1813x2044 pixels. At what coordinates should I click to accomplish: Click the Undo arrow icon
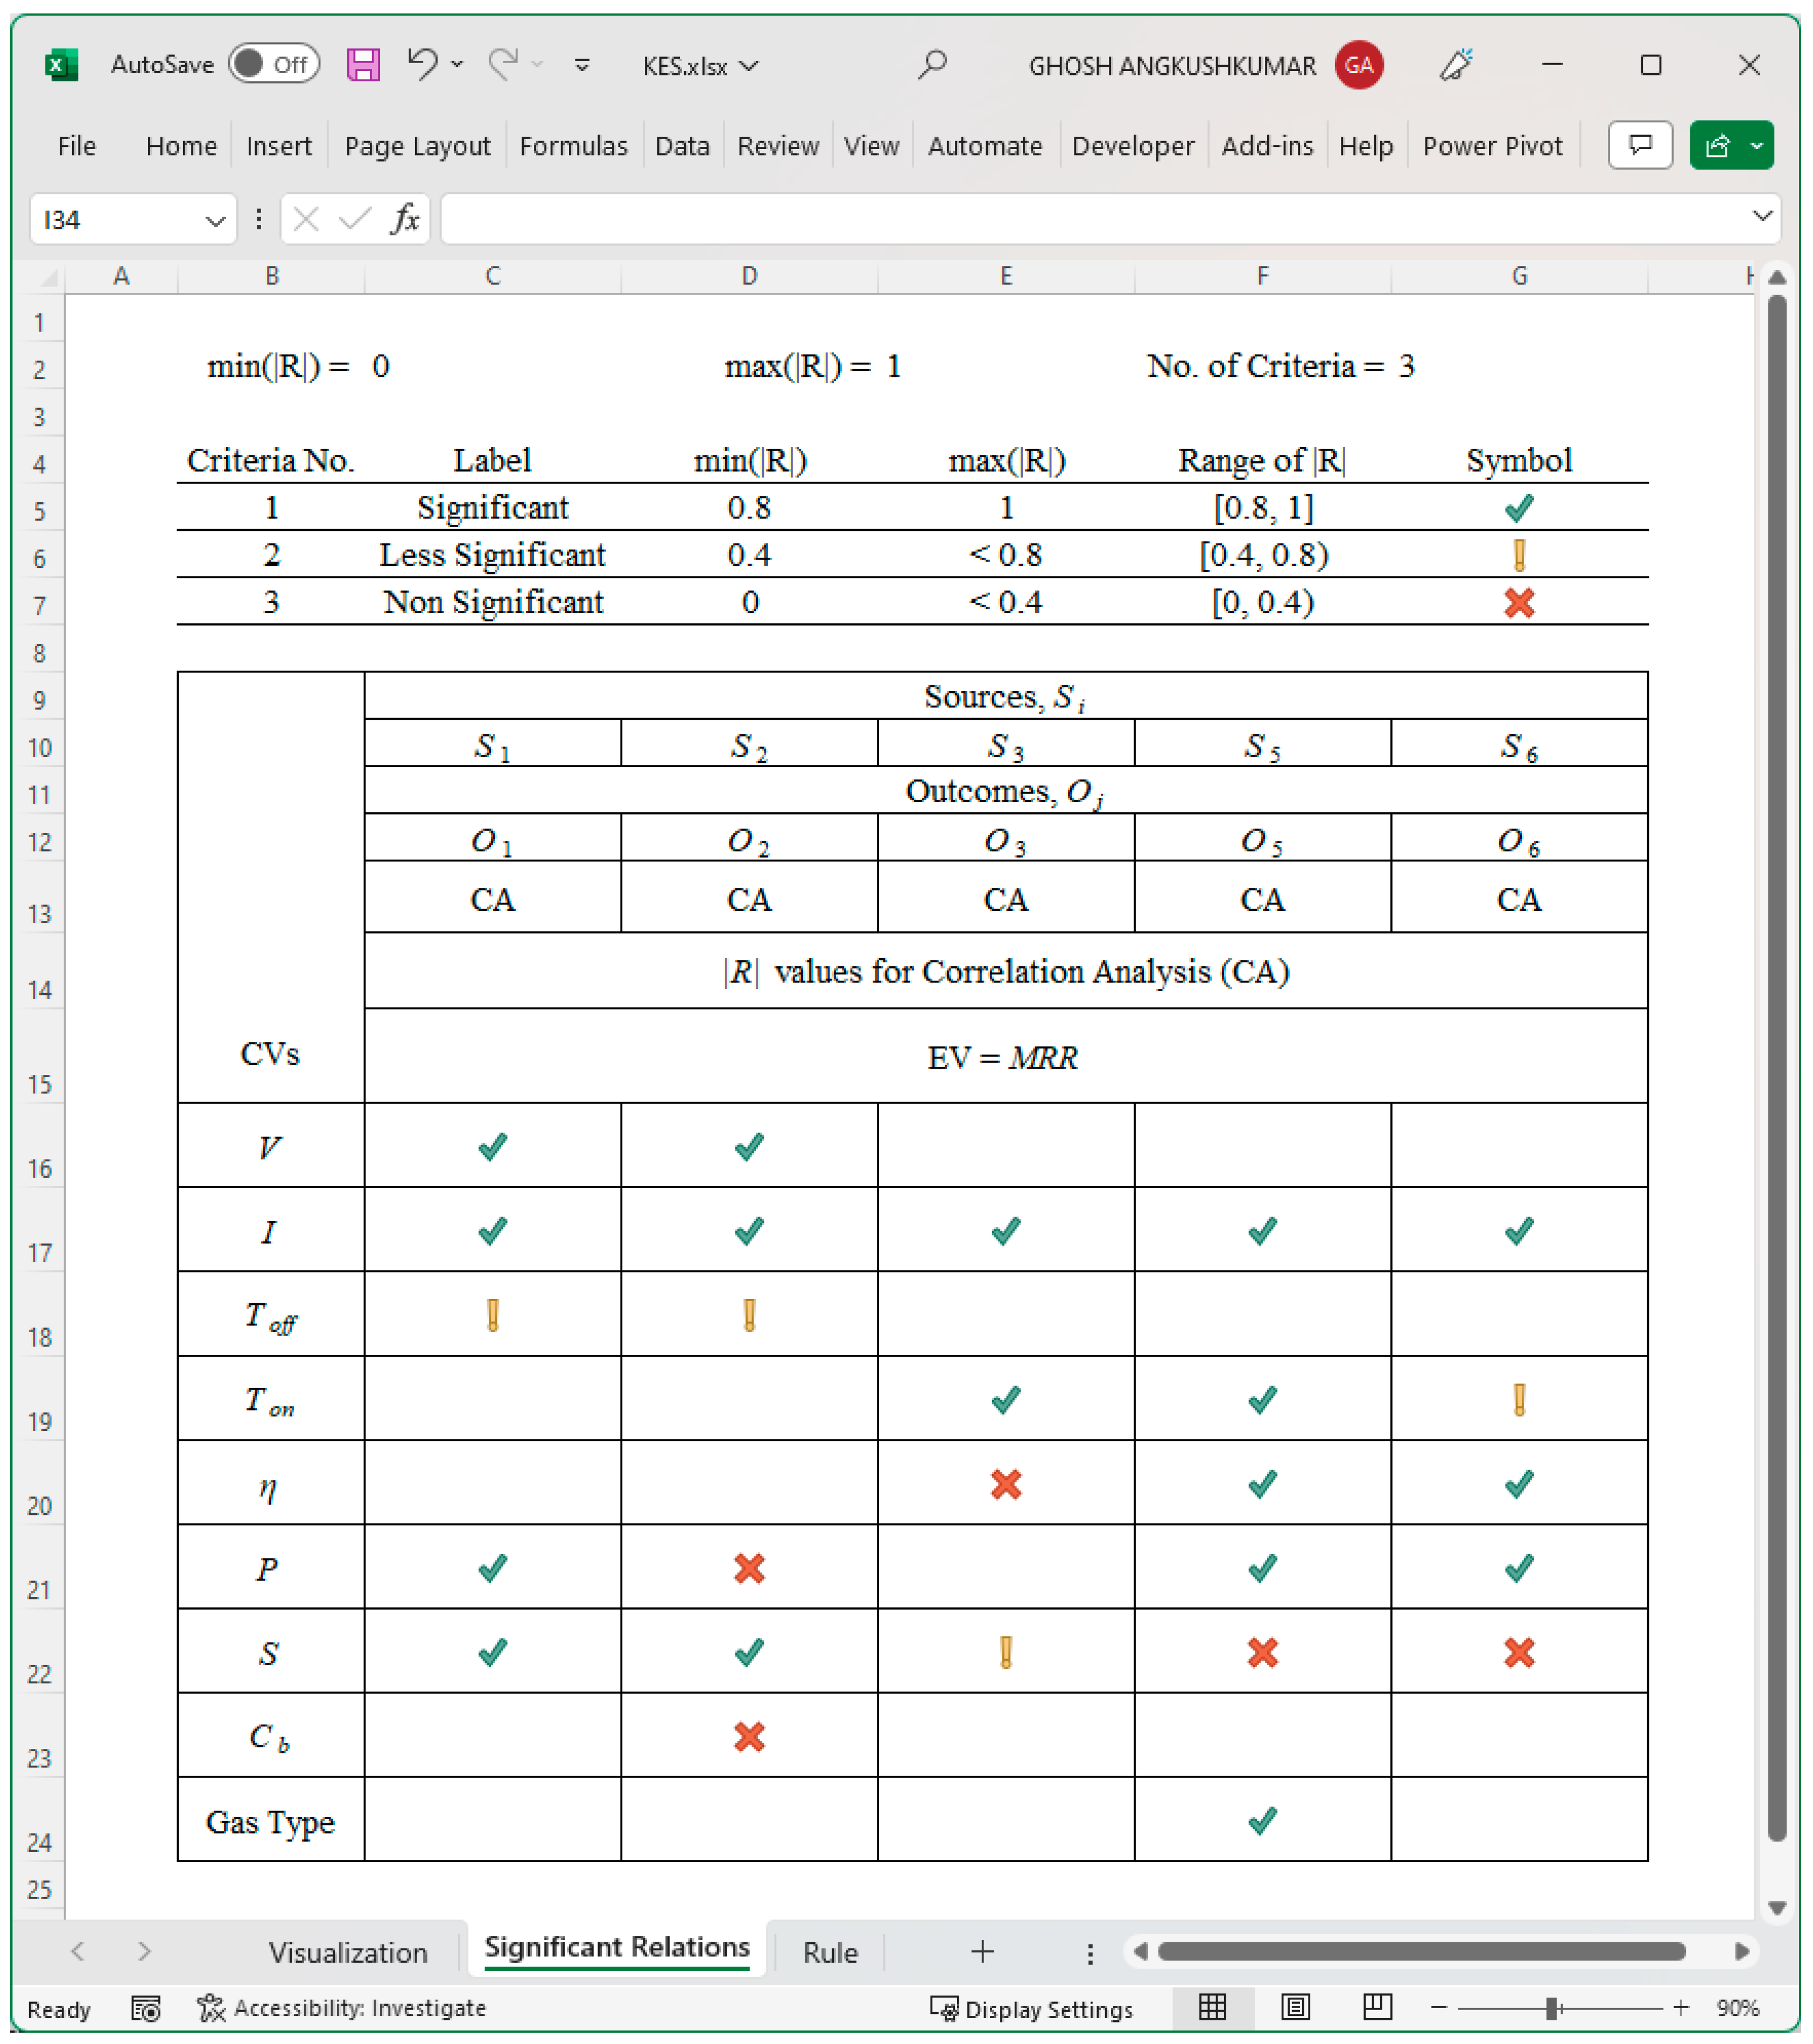point(422,64)
